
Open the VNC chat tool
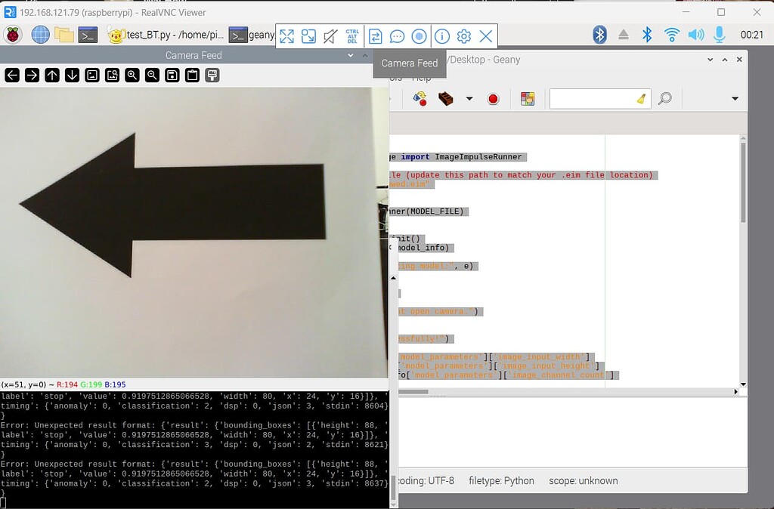point(397,35)
